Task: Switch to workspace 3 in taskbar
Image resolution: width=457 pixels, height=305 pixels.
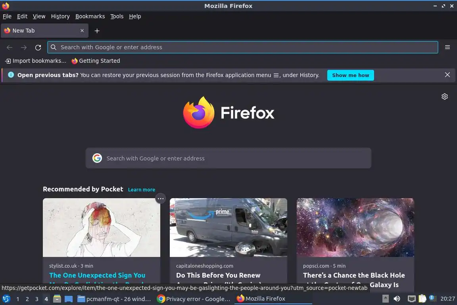Action: click(37, 299)
